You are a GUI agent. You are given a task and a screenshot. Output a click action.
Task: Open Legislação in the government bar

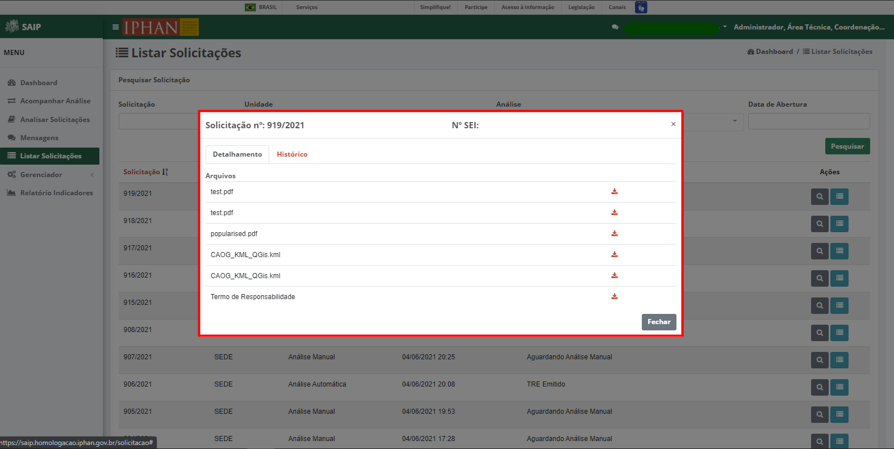pyautogui.click(x=582, y=7)
